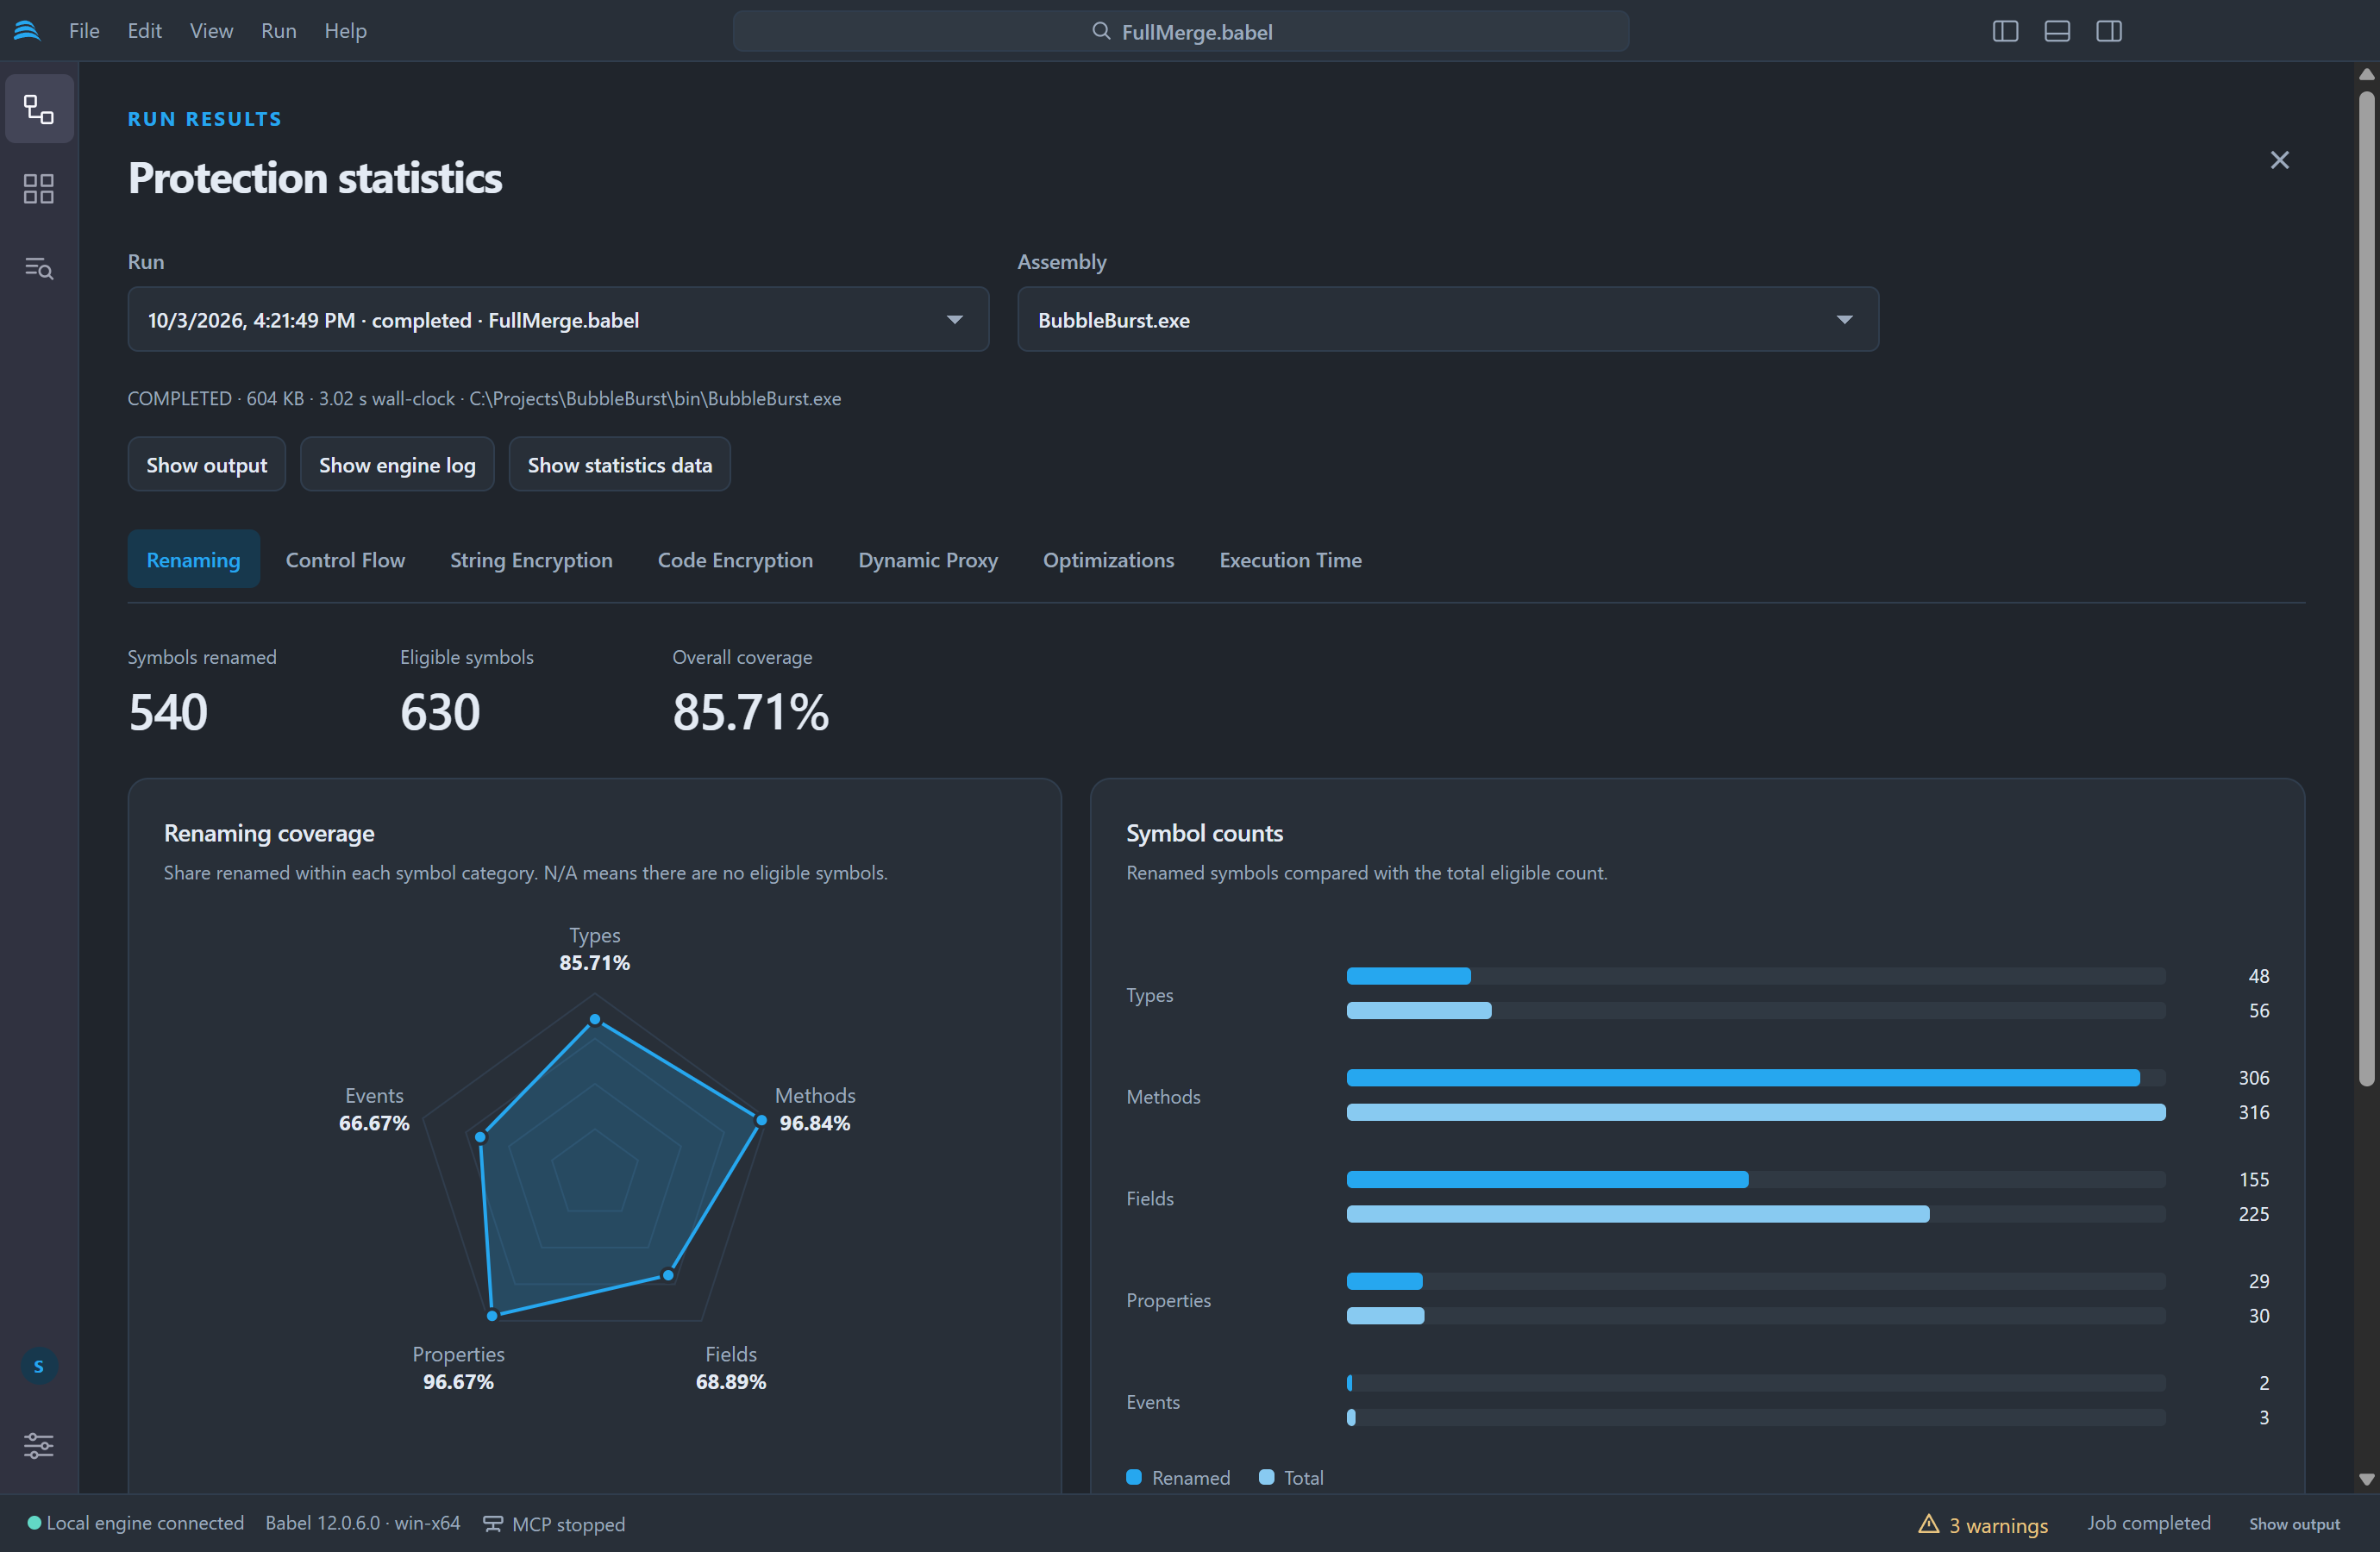Toggle the Renamed legend swatch
2380x1552 pixels.
pos(1134,1477)
